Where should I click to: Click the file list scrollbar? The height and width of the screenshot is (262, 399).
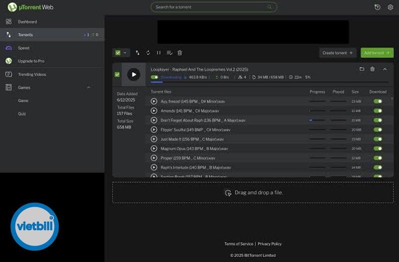coord(392,99)
